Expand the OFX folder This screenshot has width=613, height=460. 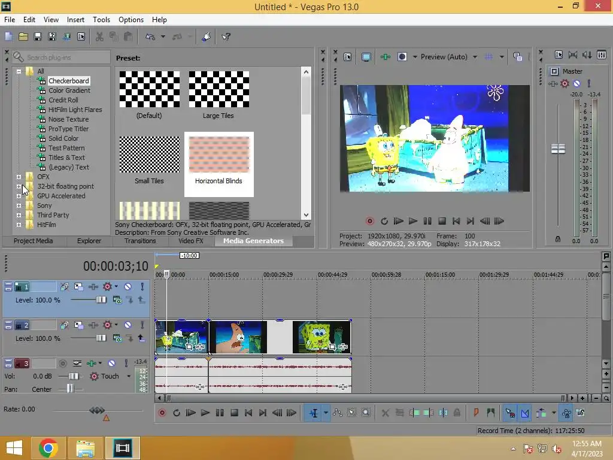(19, 177)
